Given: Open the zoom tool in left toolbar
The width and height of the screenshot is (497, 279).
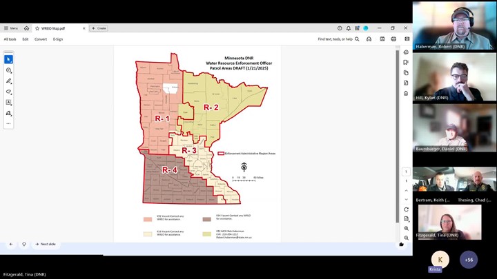Looking at the screenshot, I should coord(8,70).
